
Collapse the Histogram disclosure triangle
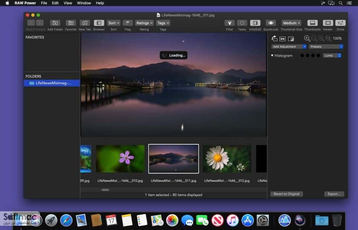(x=272, y=55)
